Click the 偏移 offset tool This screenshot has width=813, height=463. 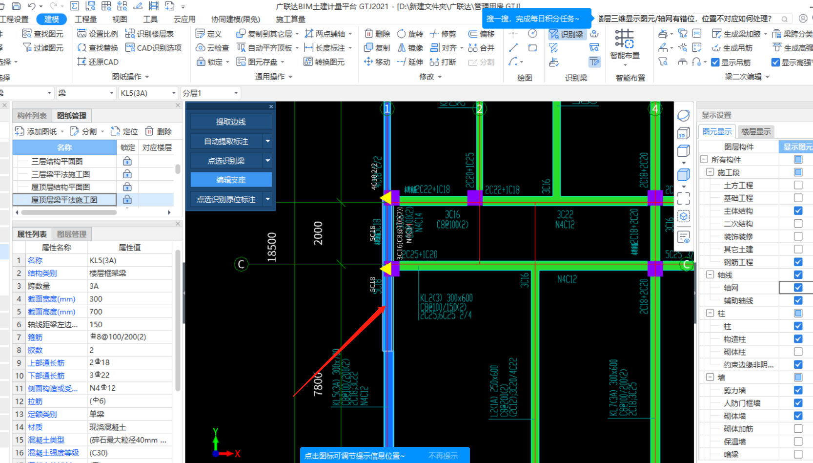(x=481, y=34)
